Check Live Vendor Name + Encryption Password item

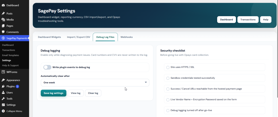pyautogui.click(x=168, y=100)
